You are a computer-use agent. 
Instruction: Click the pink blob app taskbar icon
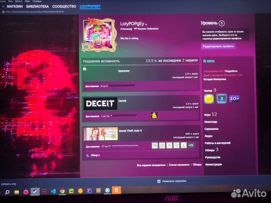(x=26, y=192)
